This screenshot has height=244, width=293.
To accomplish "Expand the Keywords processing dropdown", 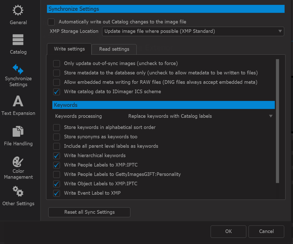I will (200, 116).
